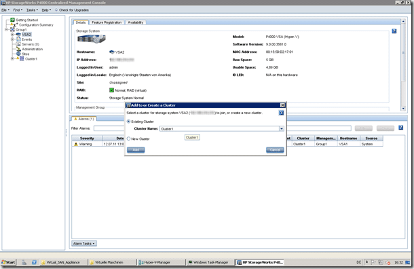The image size is (414, 269).
Task: Expand the VSA2 tree node
Action: pyautogui.click(x=12, y=35)
